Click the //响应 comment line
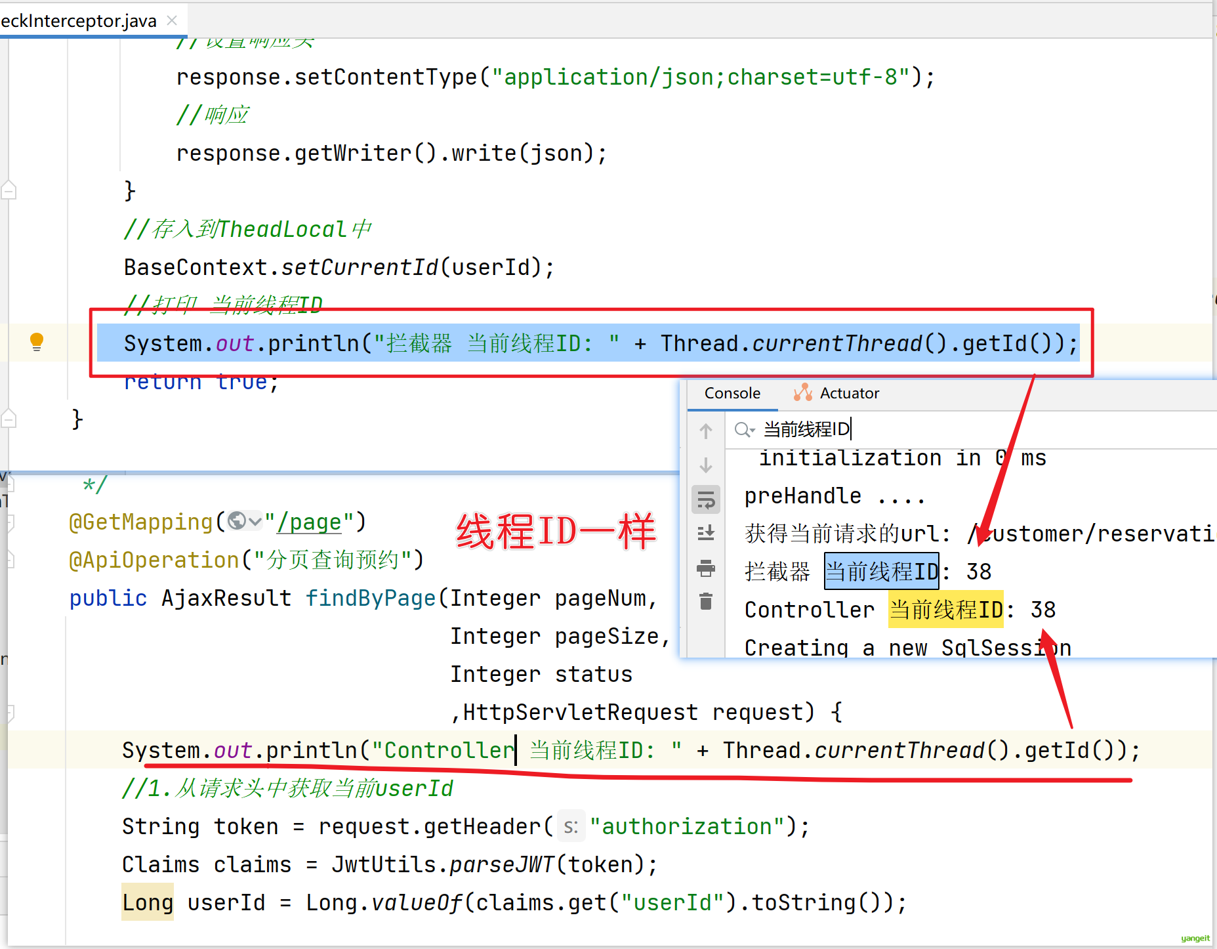This screenshot has width=1217, height=949. (213, 115)
